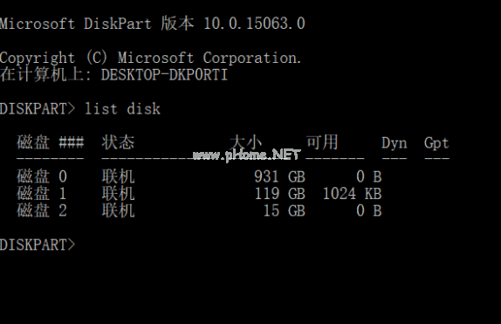This screenshot has width=501, height=324.
Task: Click the 可用 column header
Action: point(322,142)
